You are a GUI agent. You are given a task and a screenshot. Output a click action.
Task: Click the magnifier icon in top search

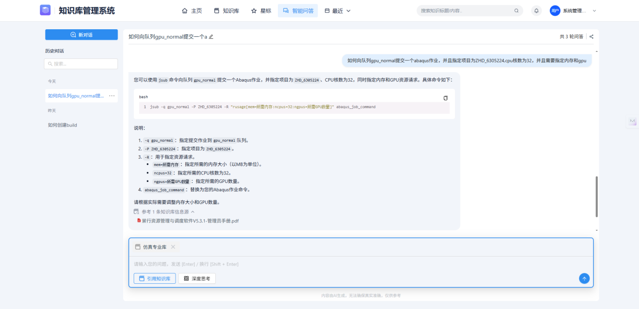coord(516,11)
